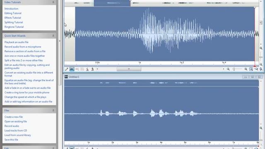The image size is (265, 149).
Task: Start Change the speed of playback wizard
Action: pyautogui.click(x=25, y=97)
